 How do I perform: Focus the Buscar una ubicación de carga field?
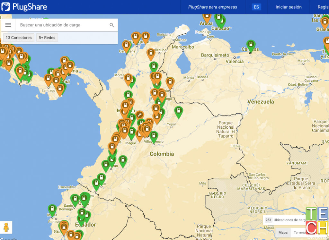coord(63,25)
